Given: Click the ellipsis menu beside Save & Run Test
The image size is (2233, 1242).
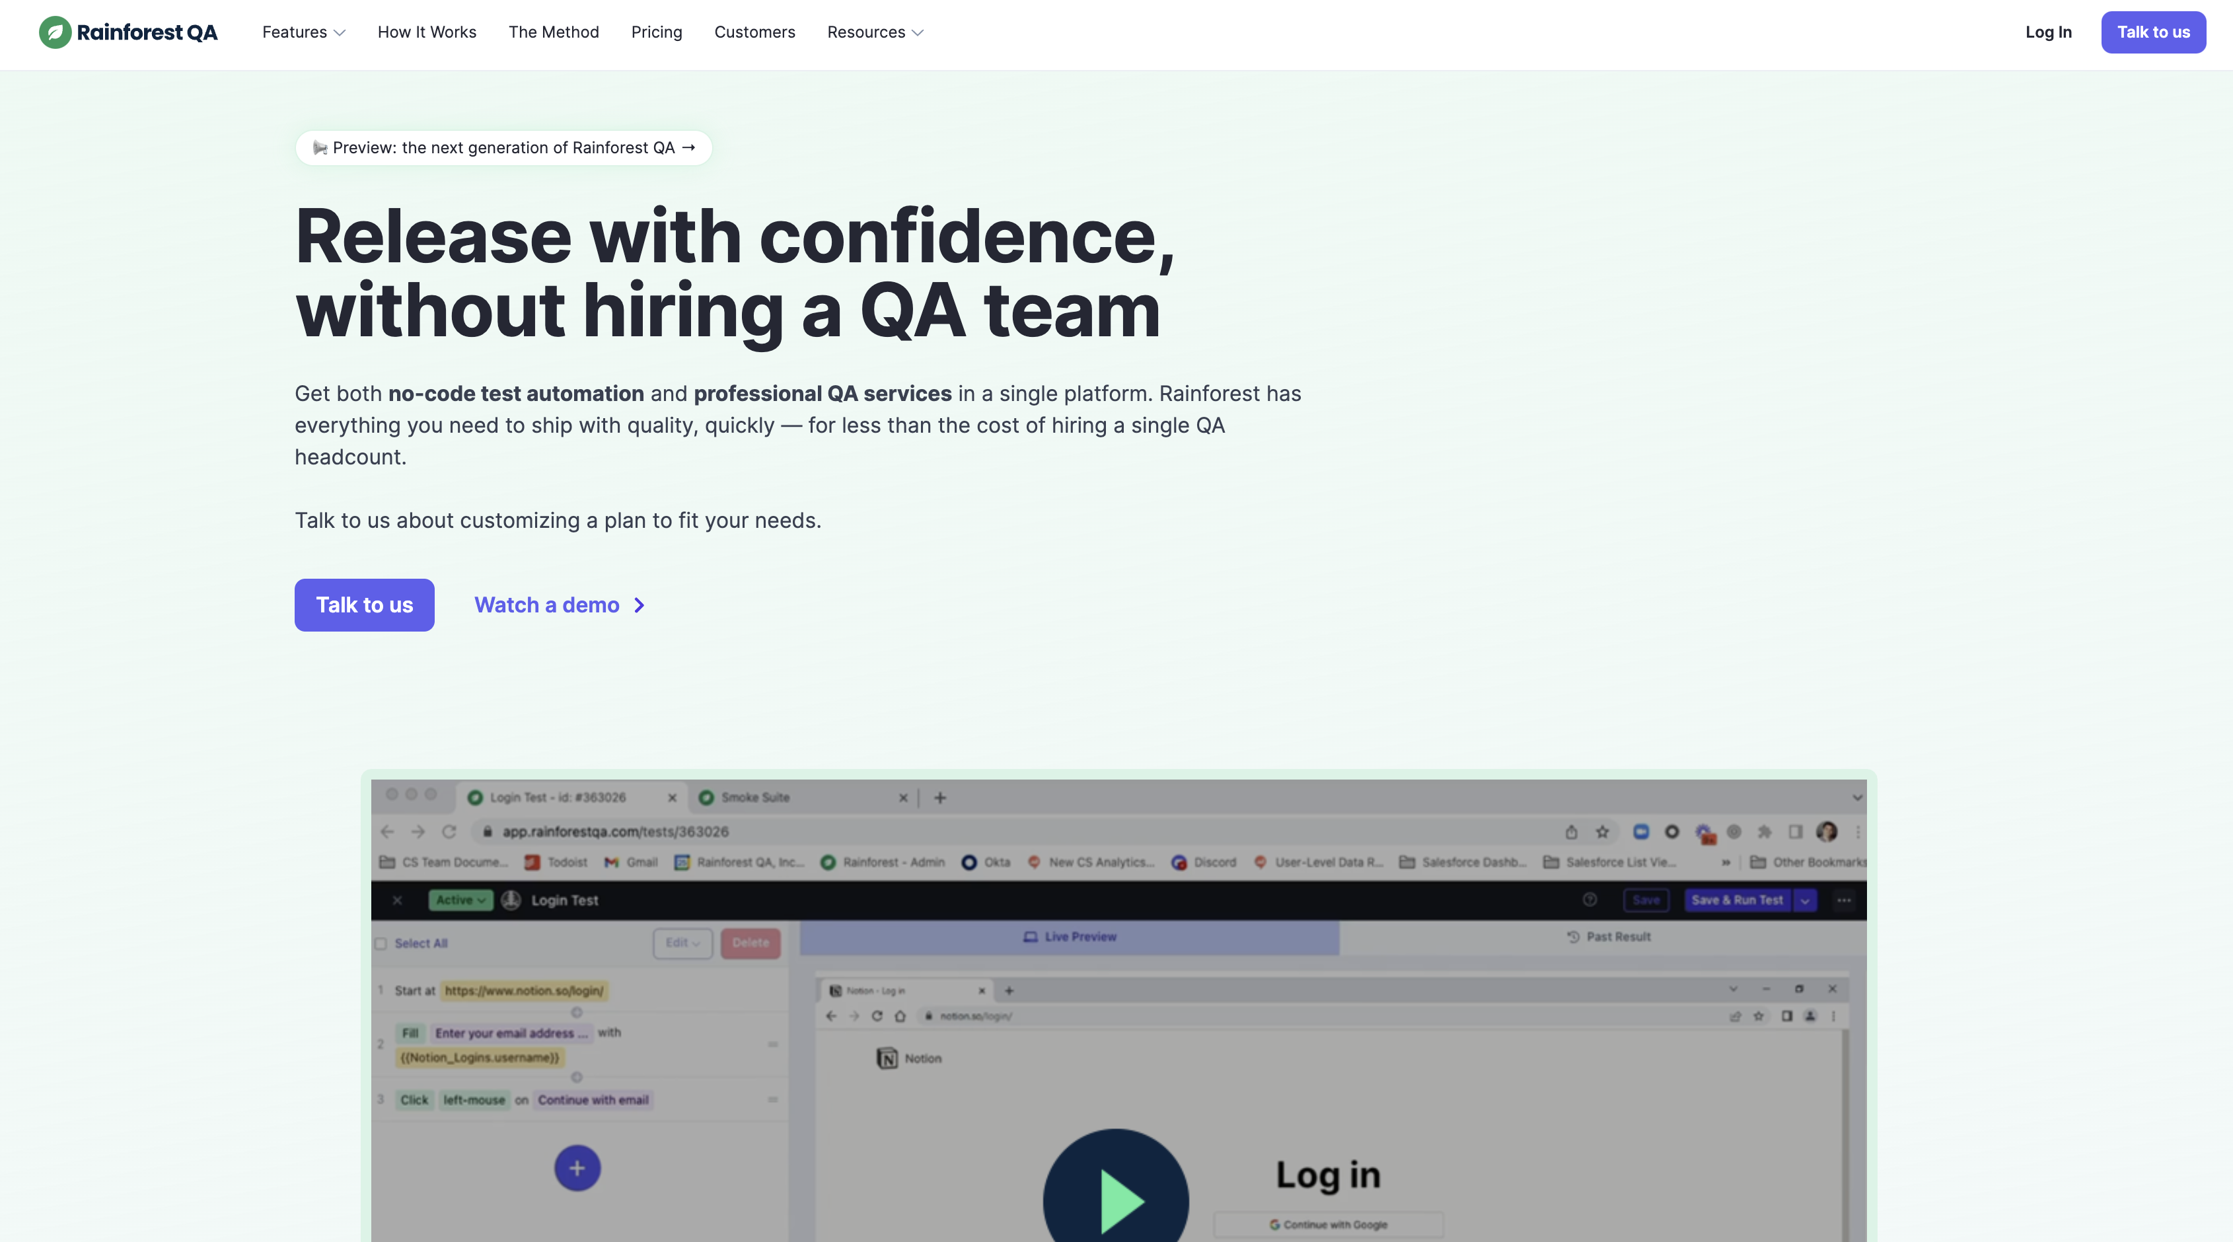Looking at the screenshot, I should point(1843,900).
